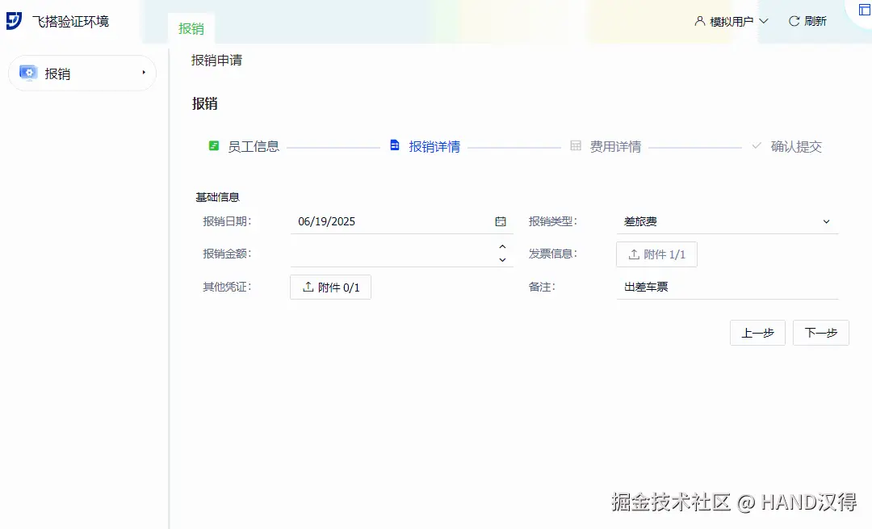The width and height of the screenshot is (872, 529).
Task: Click the 刷新 refresh button
Action: (807, 21)
